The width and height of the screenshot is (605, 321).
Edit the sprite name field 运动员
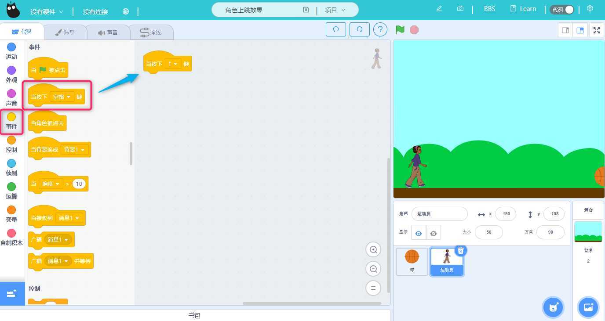440,214
